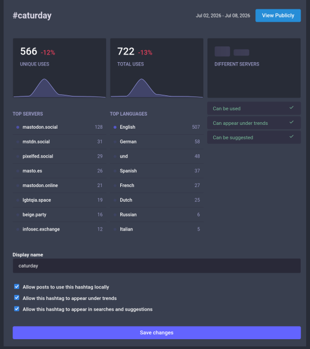Click the checkmark next to Can appear under trends
The height and width of the screenshot is (349, 310).
pos(291,122)
